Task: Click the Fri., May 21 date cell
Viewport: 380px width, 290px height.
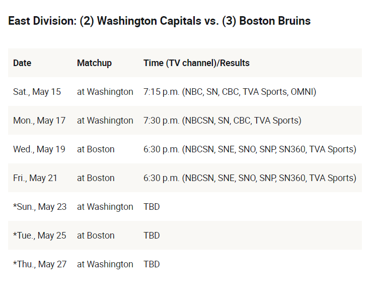Action: pyautogui.click(x=35, y=178)
